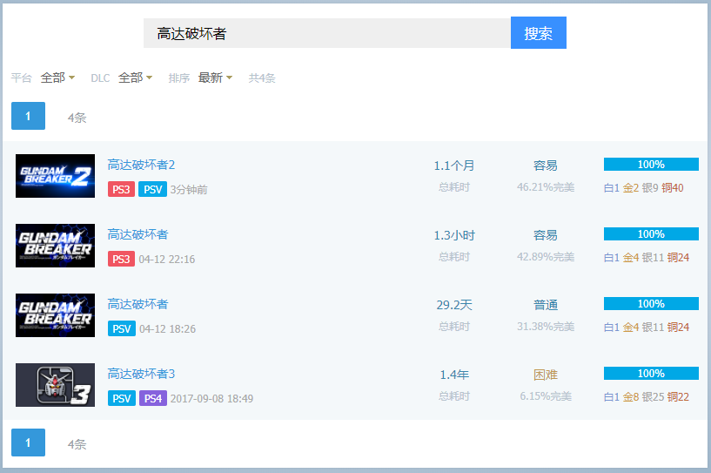This screenshot has width=711, height=473.
Task: Click the blue 搜索 search button
Action: [538, 33]
